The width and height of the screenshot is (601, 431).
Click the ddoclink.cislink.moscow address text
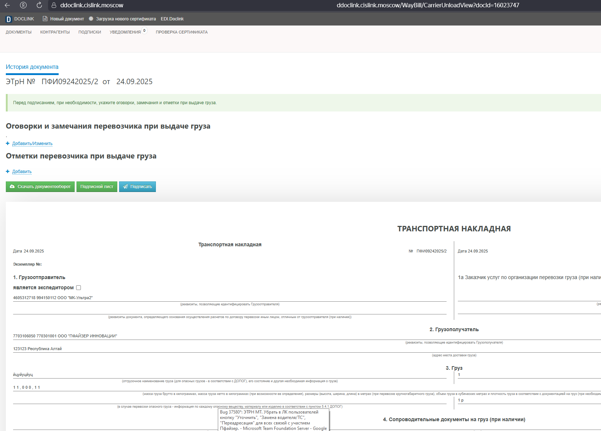92,5
